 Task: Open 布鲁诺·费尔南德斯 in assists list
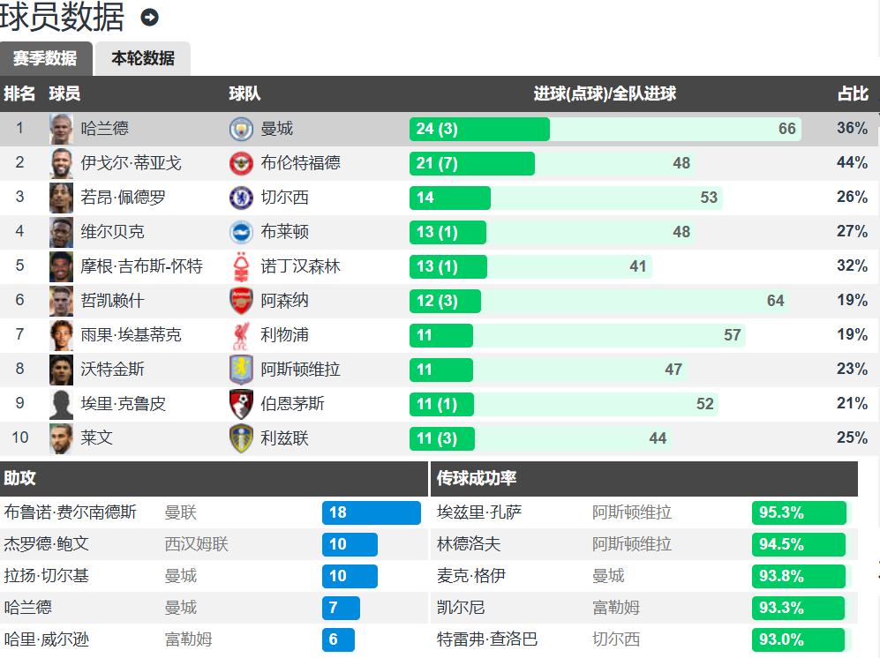71,512
